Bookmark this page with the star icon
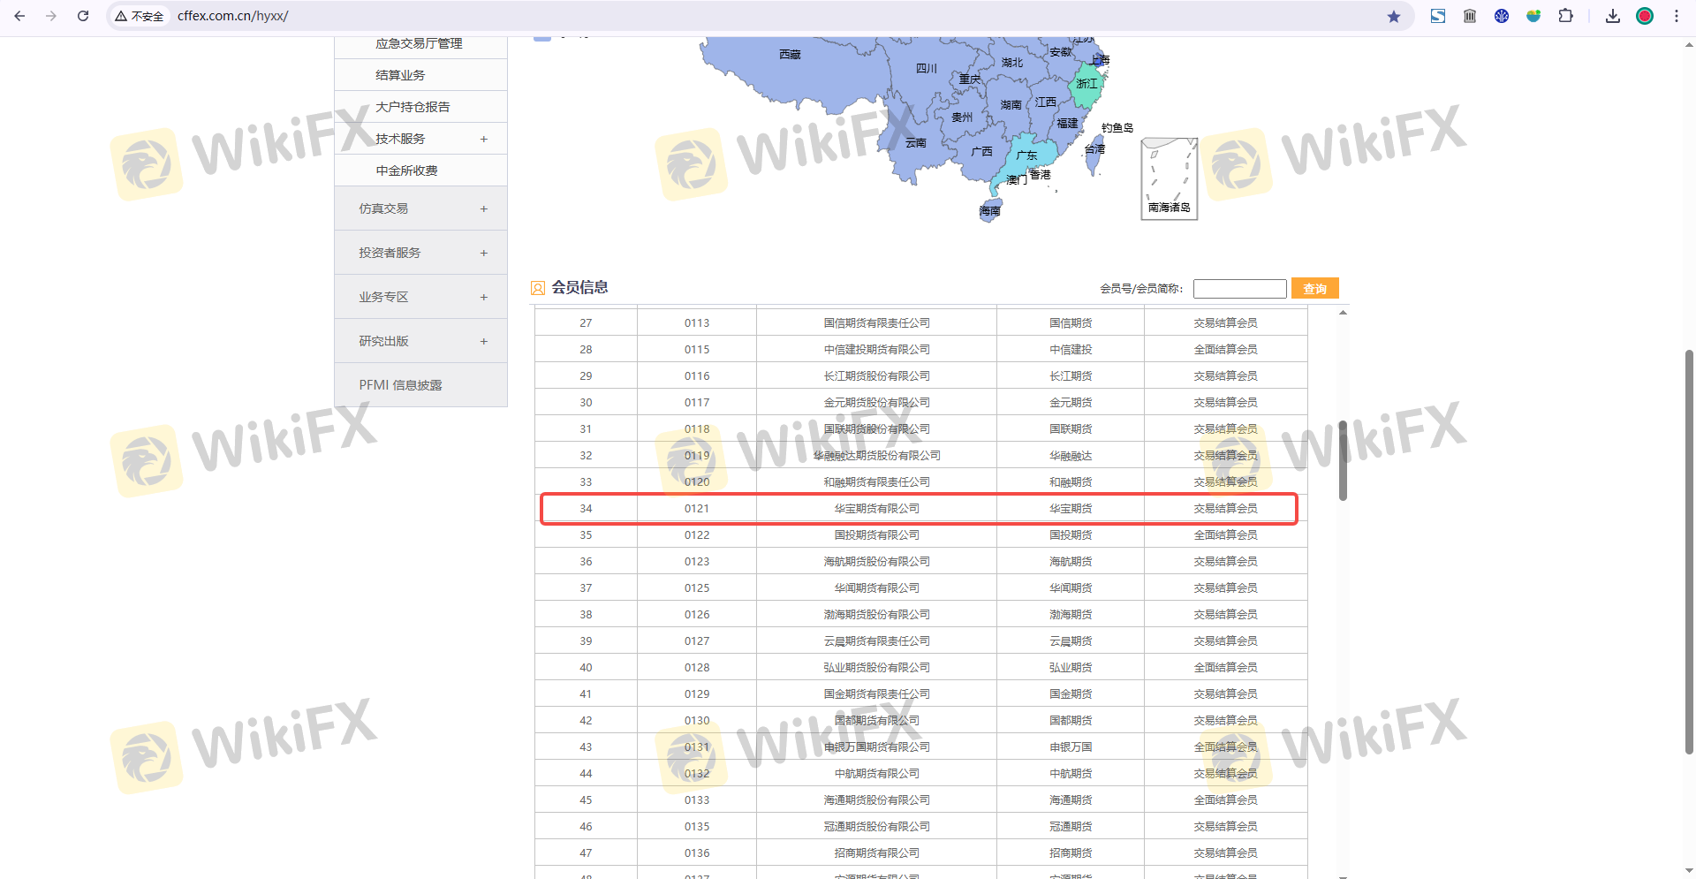This screenshot has width=1696, height=879. pyautogui.click(x=1394, y=16)
